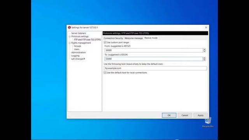Increase the From port value with the up arrow
Viewport: 249px width, 140px height.
point(204,49)
